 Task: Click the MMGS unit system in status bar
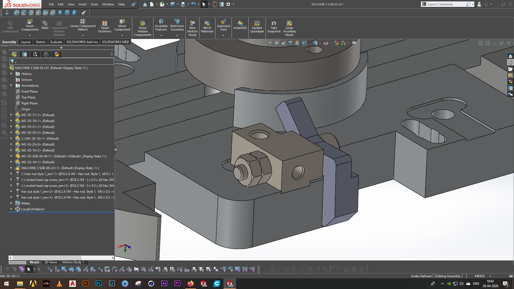pos(480,276)
